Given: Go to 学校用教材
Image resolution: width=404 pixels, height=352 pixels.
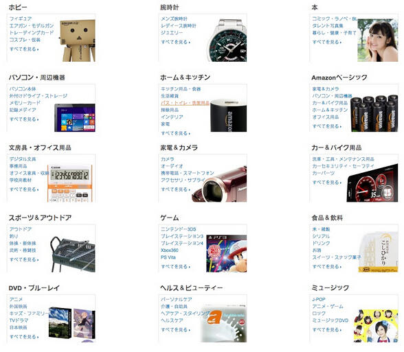Looking at the screenshot, I should pos(21,180).
